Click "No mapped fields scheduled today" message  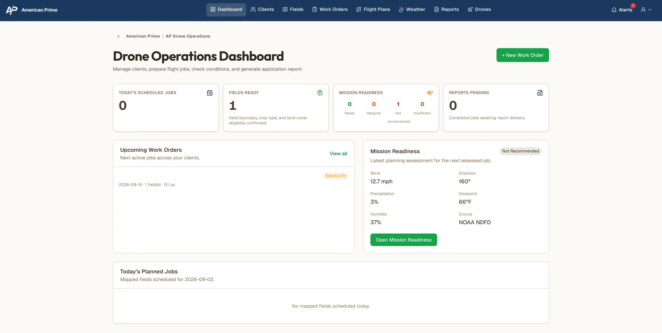tap(331, 306)
